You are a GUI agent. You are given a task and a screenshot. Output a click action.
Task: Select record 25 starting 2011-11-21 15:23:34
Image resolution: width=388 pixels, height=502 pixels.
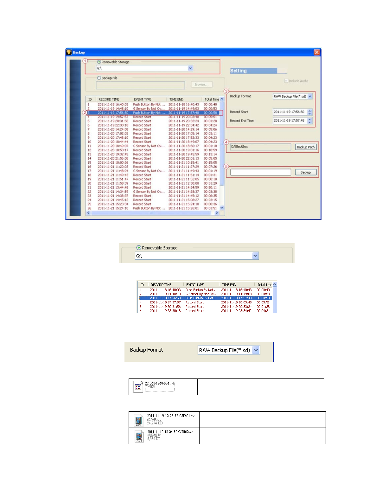tap(153, 204)
